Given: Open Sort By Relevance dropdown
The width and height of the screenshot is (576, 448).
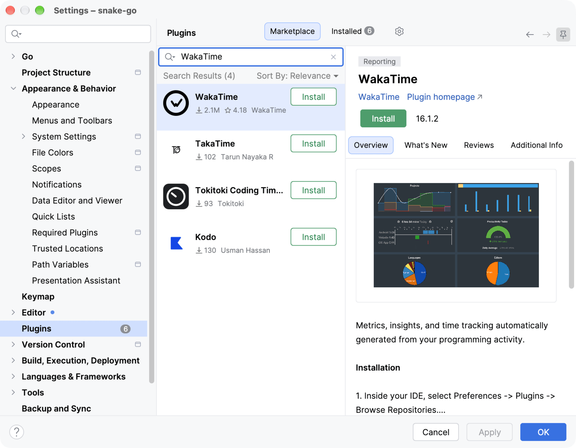Looking at the screenshot, I should 297,76.
